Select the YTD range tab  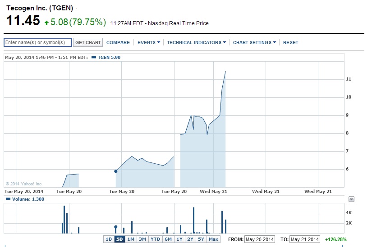156,239
